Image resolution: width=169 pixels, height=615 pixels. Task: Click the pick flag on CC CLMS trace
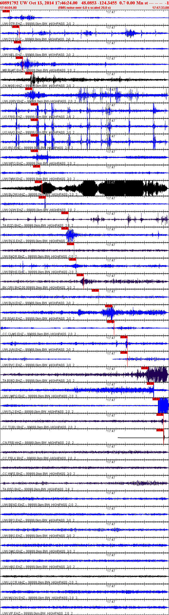pos(110,321)
